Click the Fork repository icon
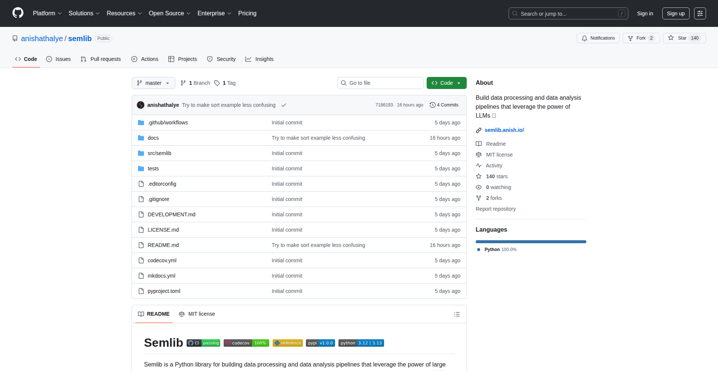 pos(630,38)
